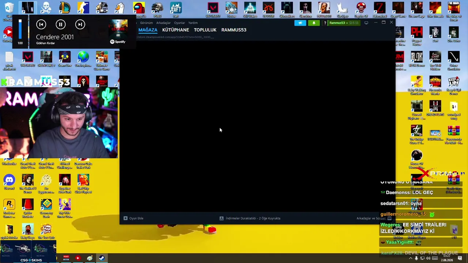
Task: Open the Keep It Up! Demo shortcut
Action: (454, 85)
